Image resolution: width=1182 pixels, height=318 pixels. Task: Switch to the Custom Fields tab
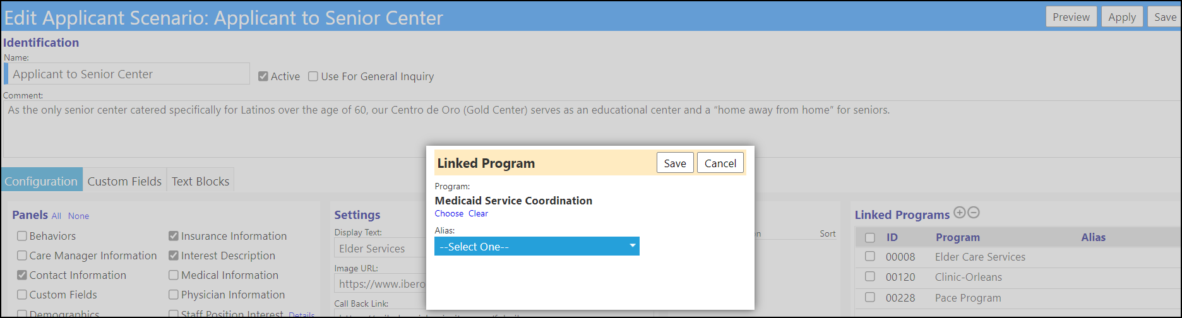pos(124,181)
